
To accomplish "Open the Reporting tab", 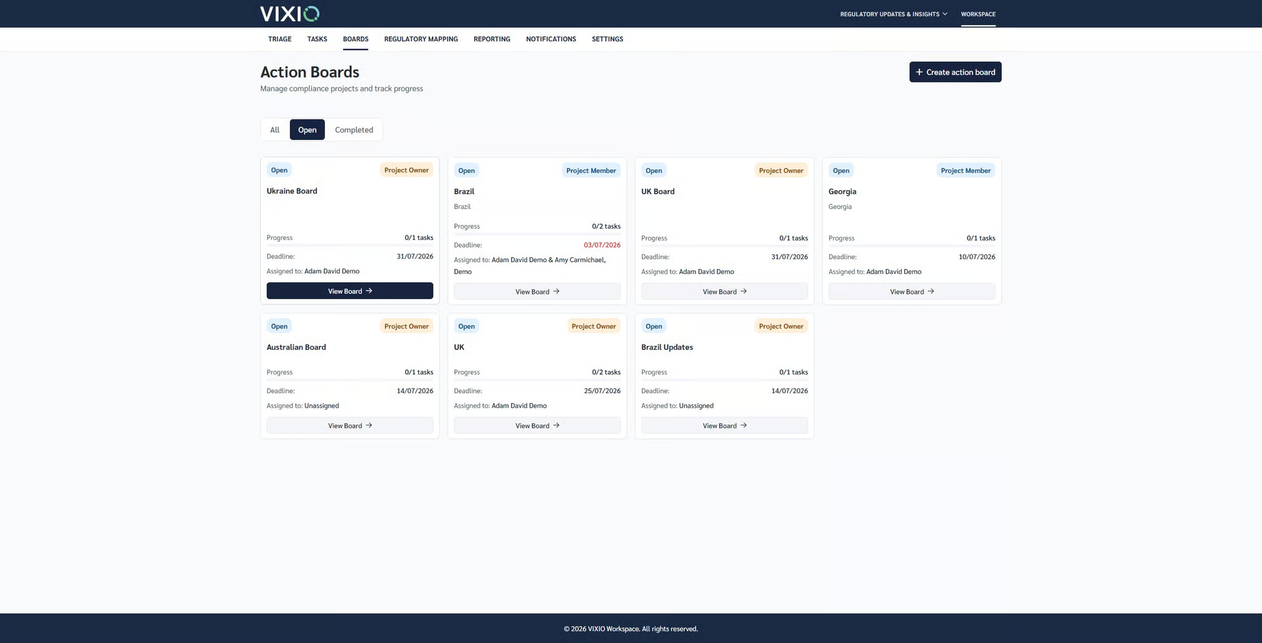I will coord(492,39).
